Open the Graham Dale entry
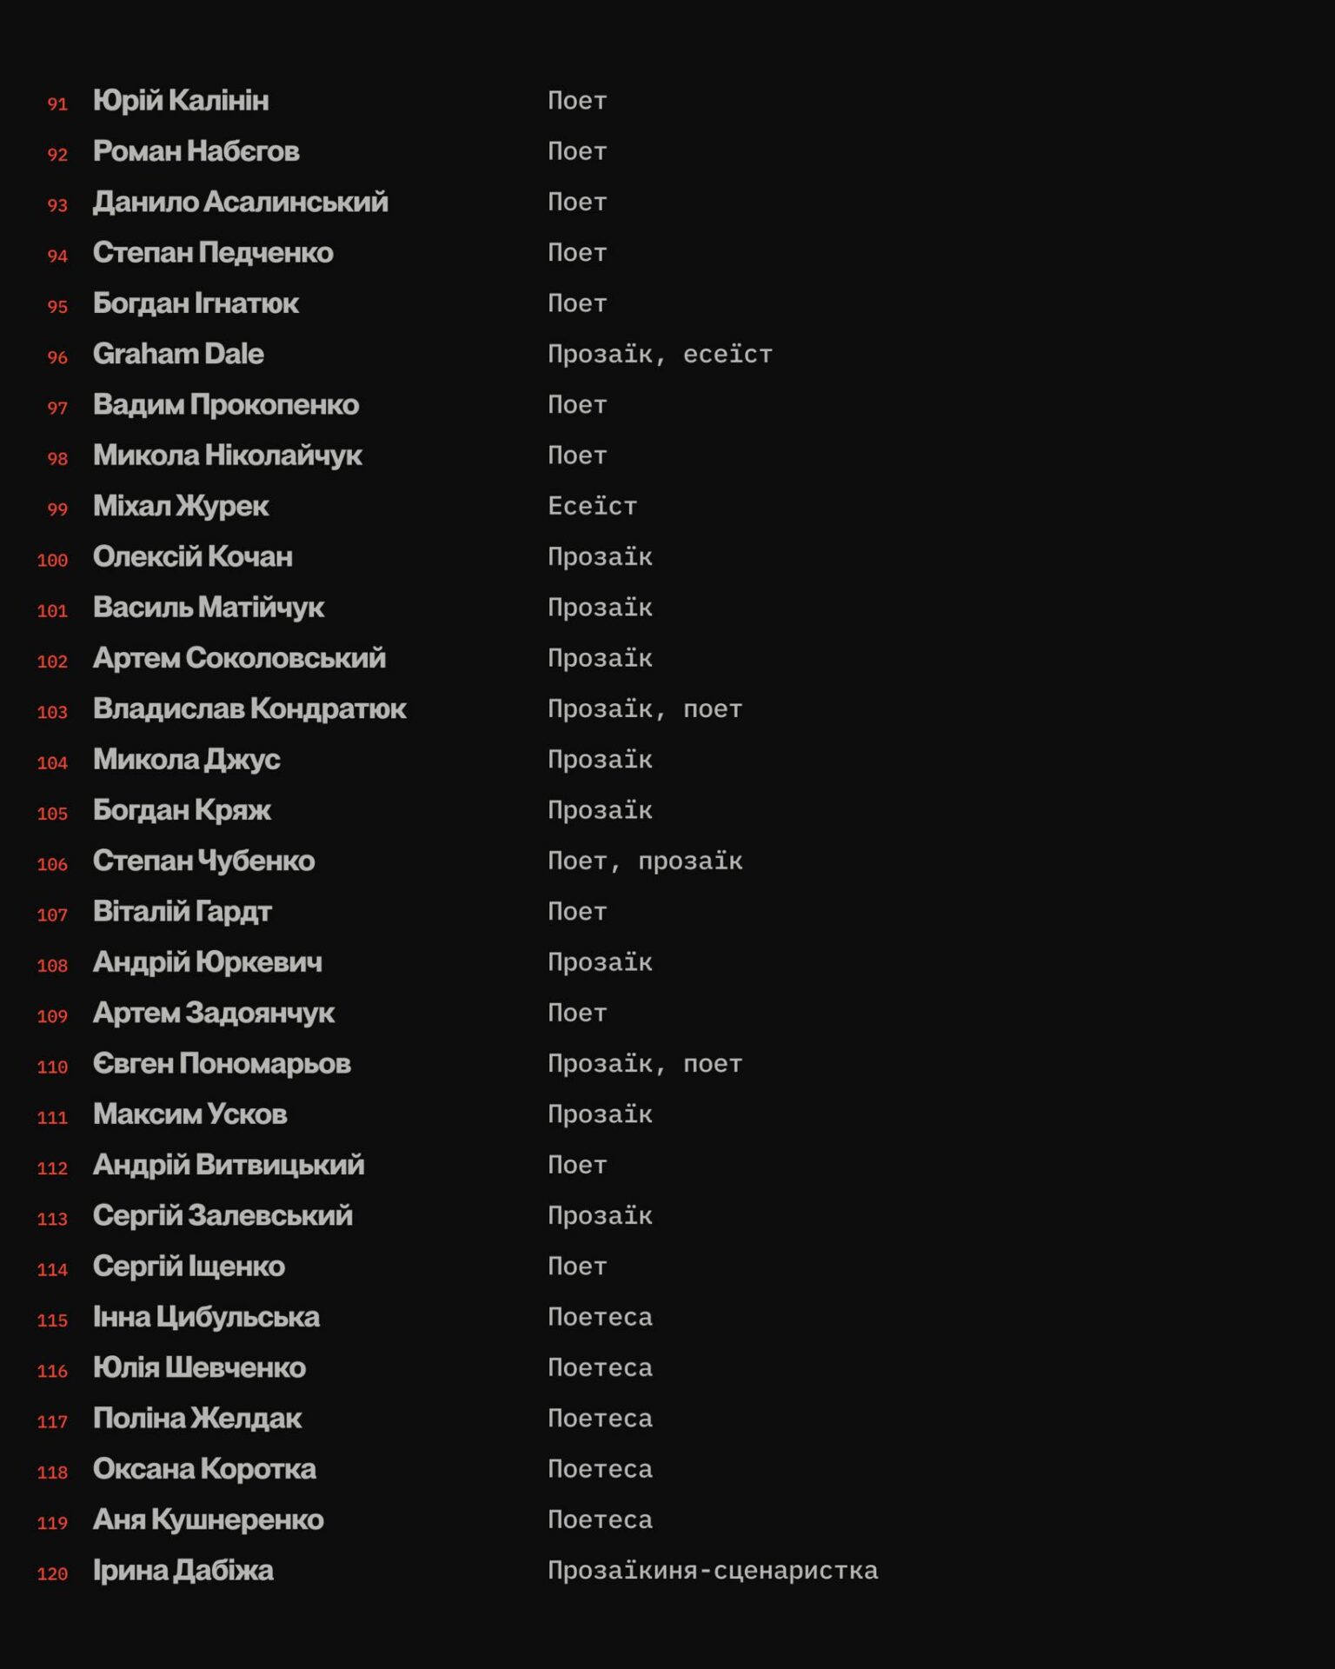Screen dimensions: 1335x1669 (x=178, y=354)
